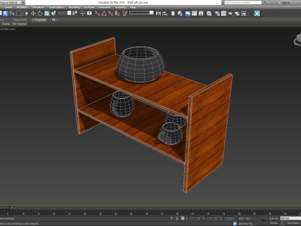
Task: Open the Help menu
Action: [133, 8]
